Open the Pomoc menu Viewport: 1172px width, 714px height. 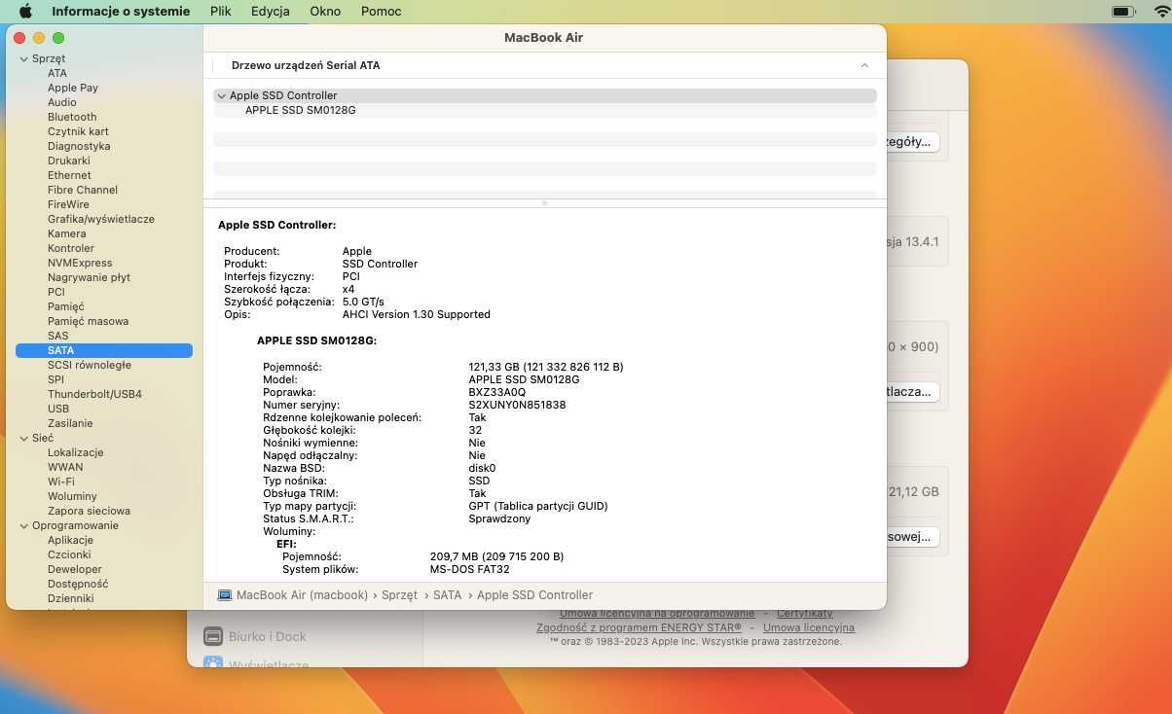pyautogui.click(x=381, y=12)
